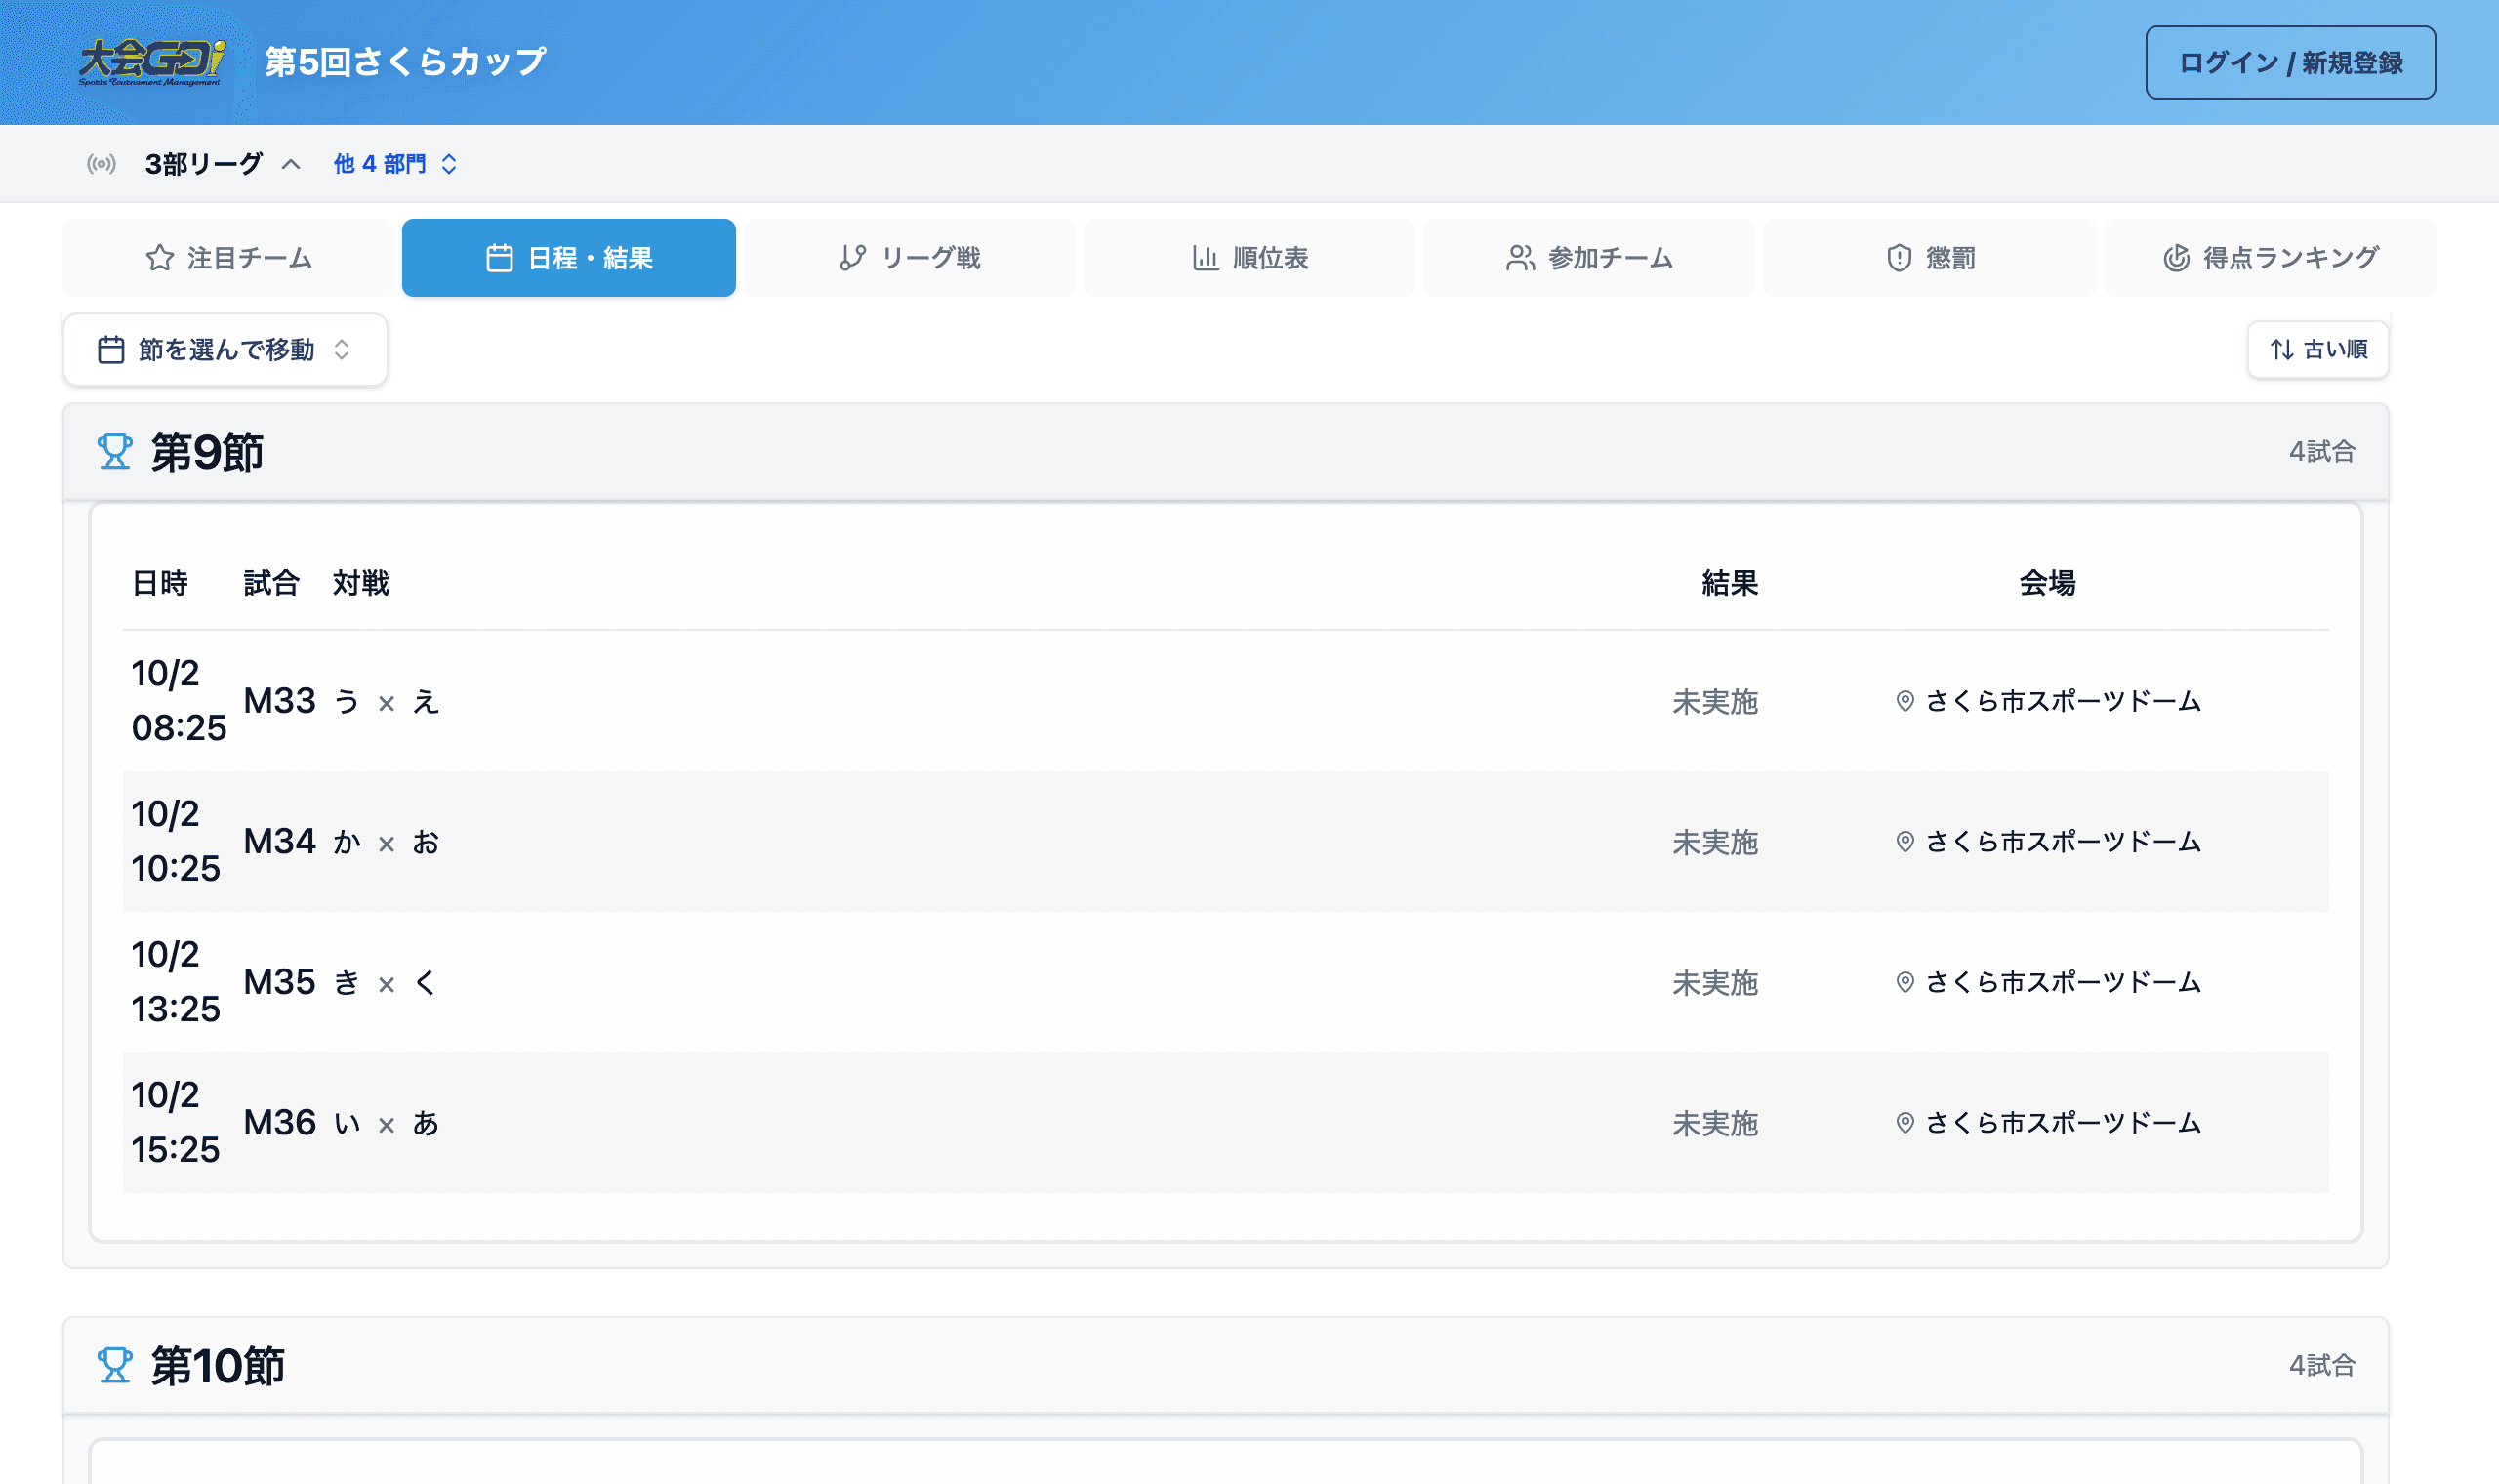The height and width of the screenshot is (1484, 2499).
Task: Collapse the 3部リーグ chevron
Action: pyautogui.click(x=291, y=164)
